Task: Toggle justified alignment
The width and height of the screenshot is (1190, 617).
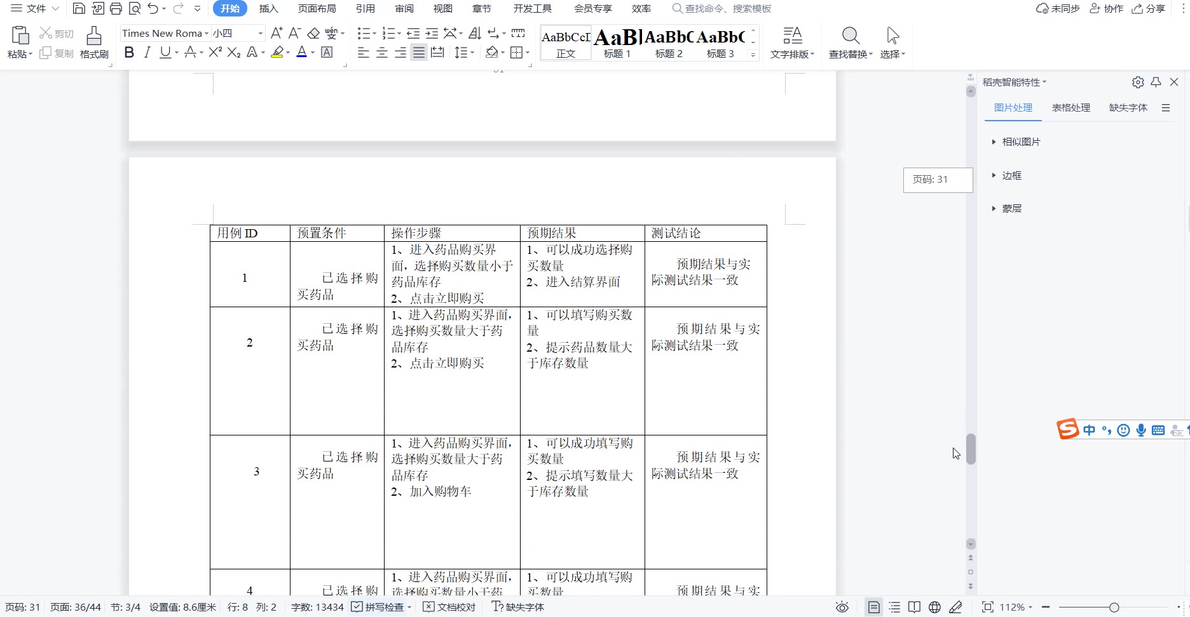Action: pos(419,53)
